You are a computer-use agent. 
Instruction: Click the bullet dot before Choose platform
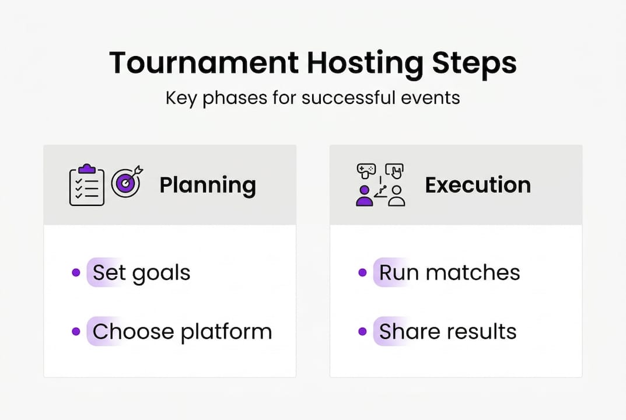click(x=76, y=331)
